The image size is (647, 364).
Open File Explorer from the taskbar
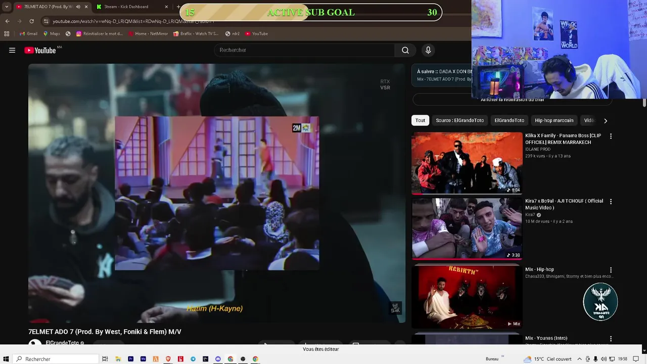pyautogui.click(x=118, y=359)
